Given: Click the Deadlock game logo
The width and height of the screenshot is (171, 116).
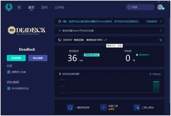Looking at the screenshot, I should pyautogui.click(x=26, y=30).
